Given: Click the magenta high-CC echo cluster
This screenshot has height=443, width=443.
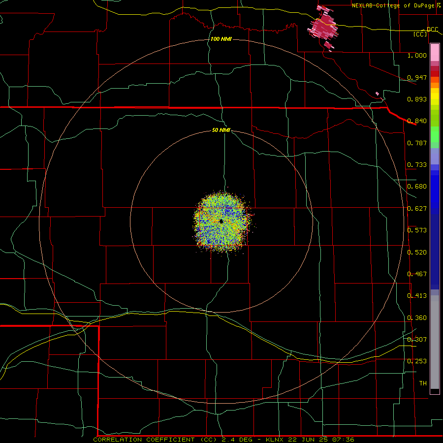Looking at the screenshot, I should [x=323, y=27].
